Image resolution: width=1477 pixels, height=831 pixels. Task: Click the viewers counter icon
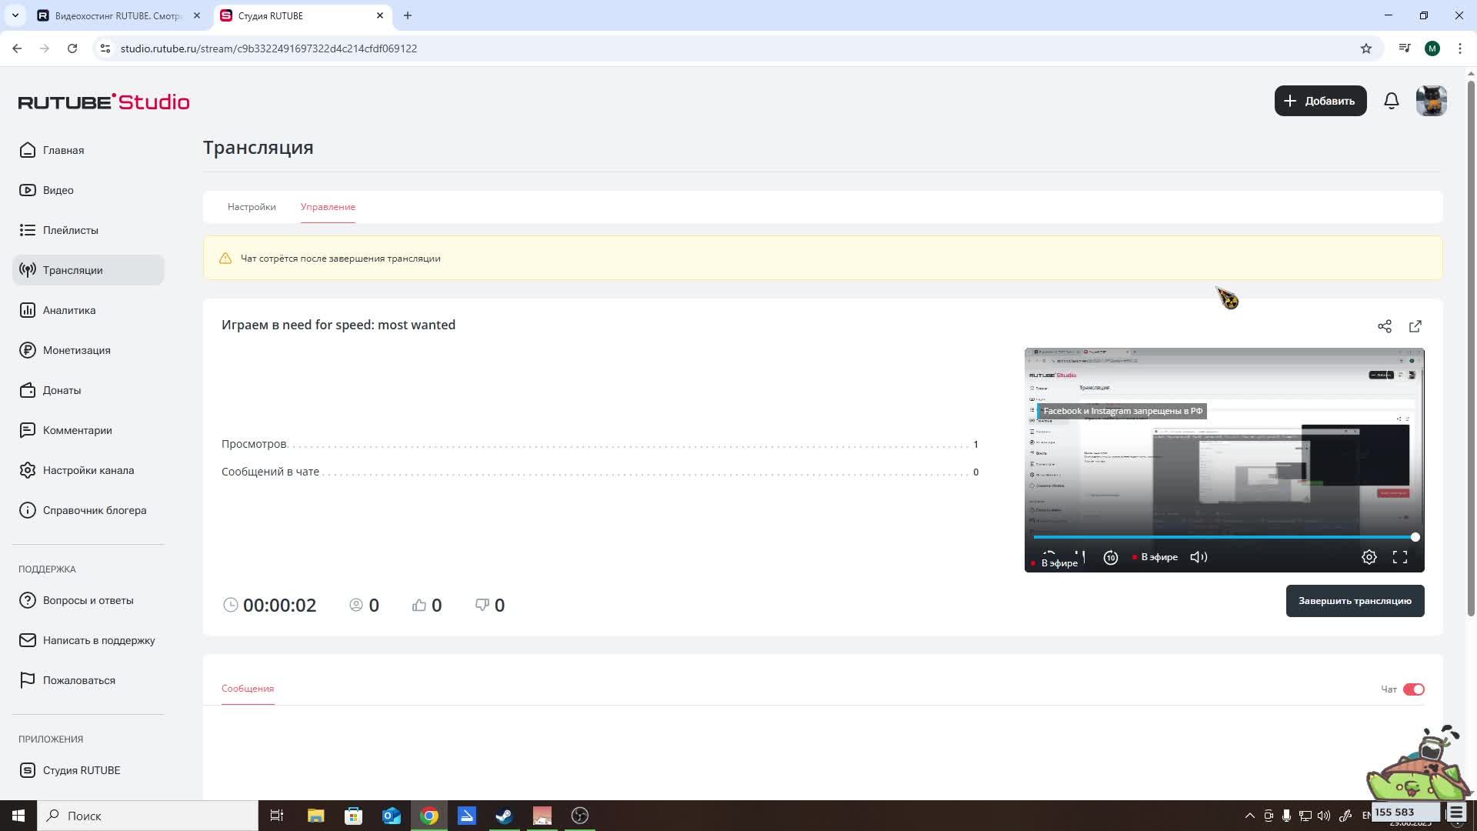tap(356, 606)
